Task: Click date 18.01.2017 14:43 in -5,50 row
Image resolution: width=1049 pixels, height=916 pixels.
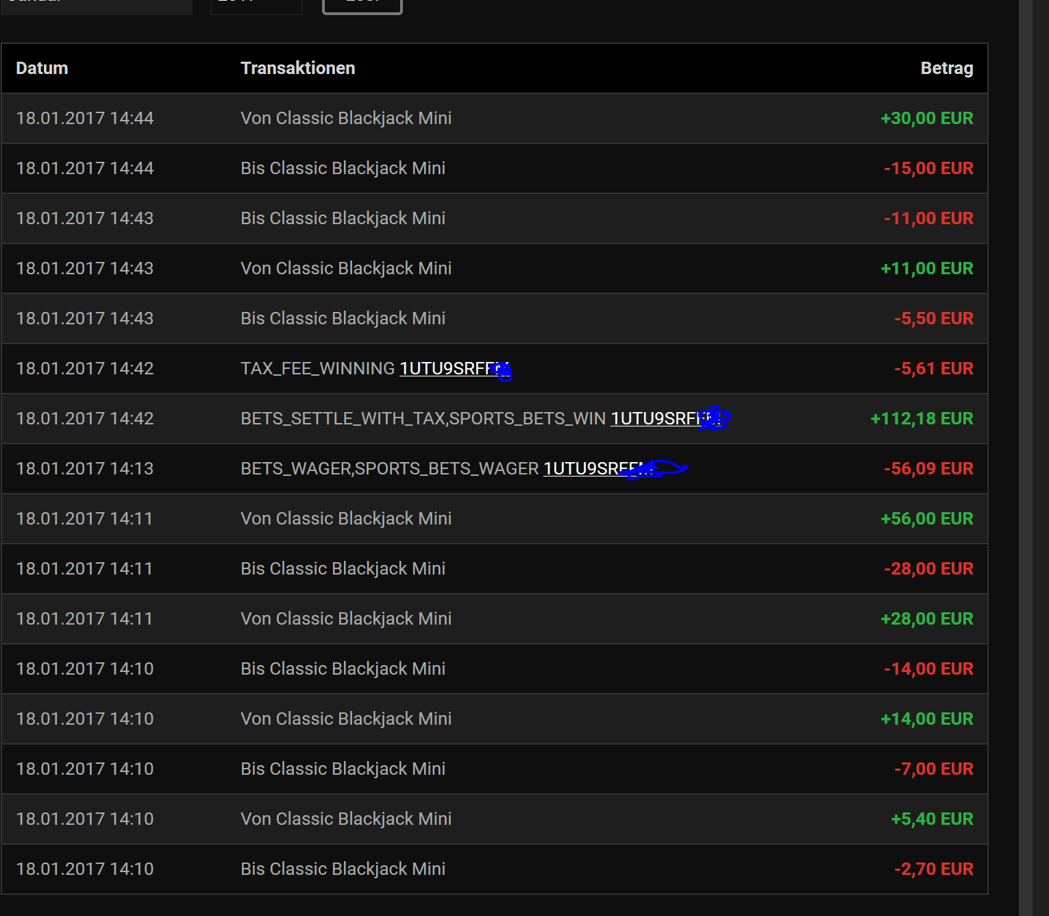Action: [x=85, y=318]
